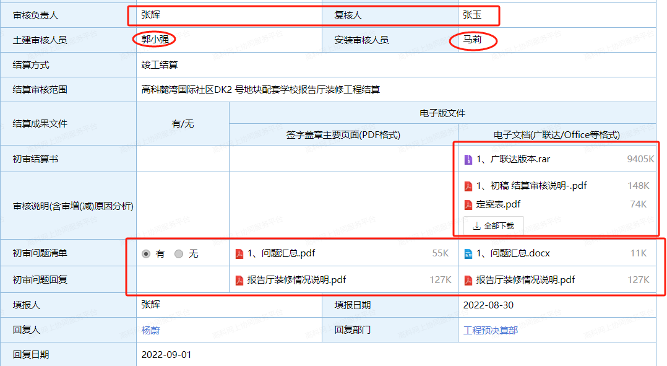Click 报告厅装修情况说明.pdf icon in signed-pages column
Image resolution: width=667 pixels, height=366 pixels.
tap(239, 280)
